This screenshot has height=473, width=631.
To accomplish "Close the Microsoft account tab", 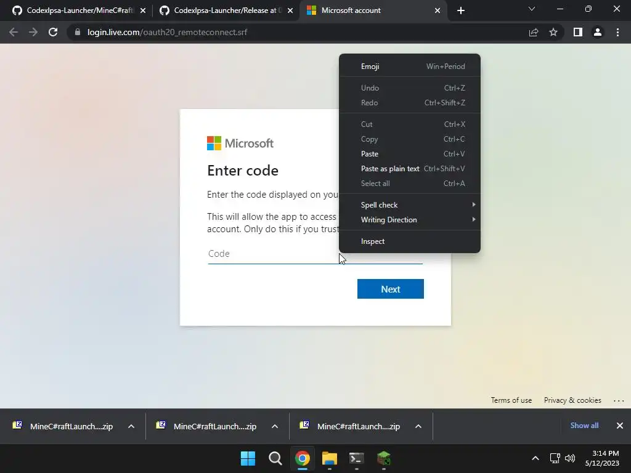I will 438,10.
